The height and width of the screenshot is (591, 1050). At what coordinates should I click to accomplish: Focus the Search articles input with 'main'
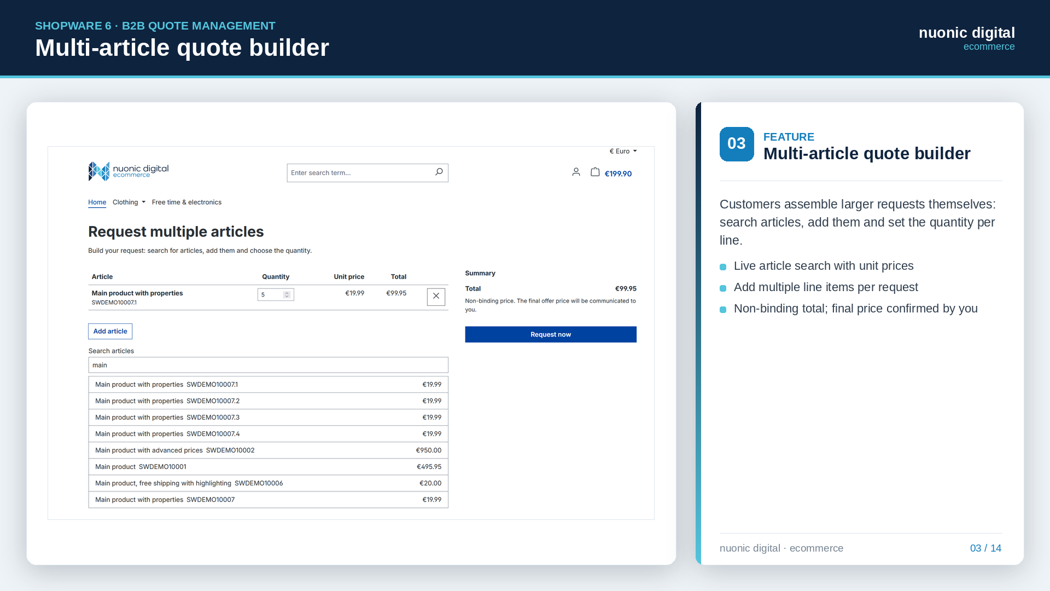point(268,365)
